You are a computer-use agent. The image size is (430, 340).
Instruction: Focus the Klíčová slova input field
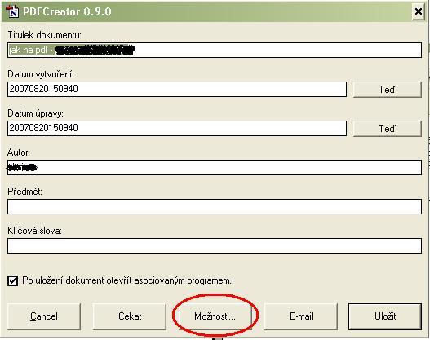[215, 245]
